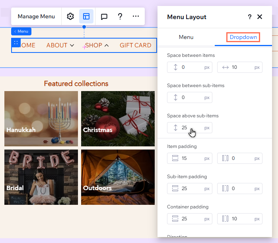Open menu settings gear icon

click(x=70, y=16)
